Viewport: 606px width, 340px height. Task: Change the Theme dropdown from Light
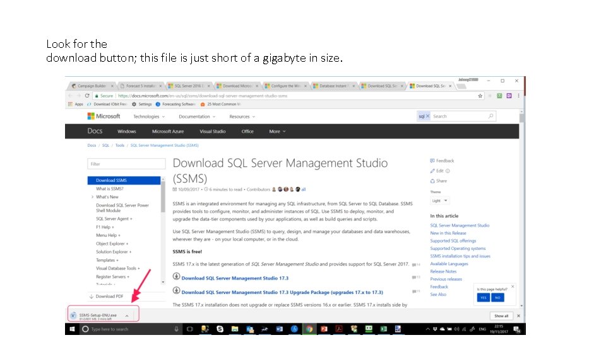pyautogui.click(x=439, y=200)
